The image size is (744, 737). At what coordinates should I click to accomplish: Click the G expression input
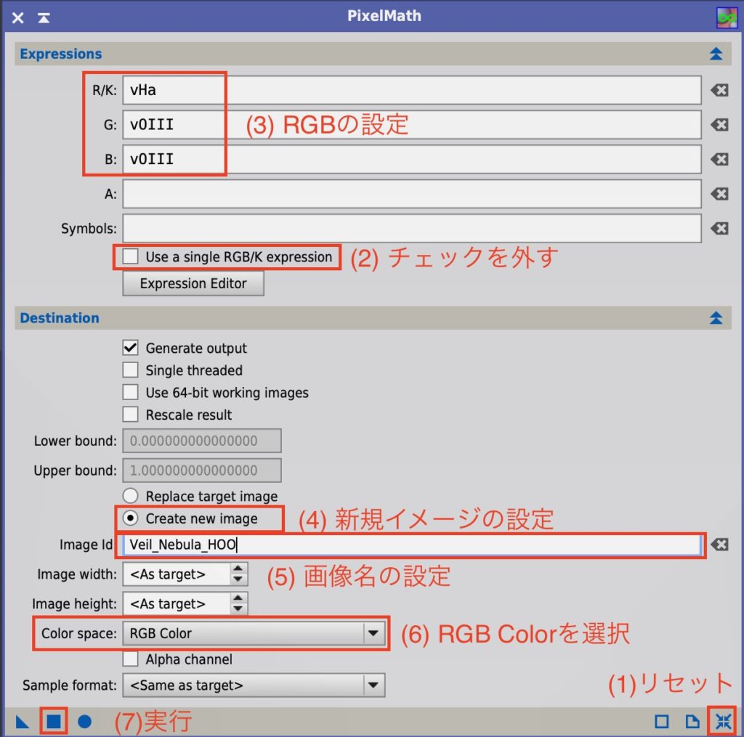(x=412, y=125)
